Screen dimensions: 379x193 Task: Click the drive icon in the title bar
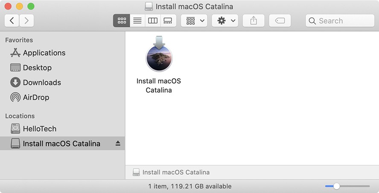(x=149, y=6)
